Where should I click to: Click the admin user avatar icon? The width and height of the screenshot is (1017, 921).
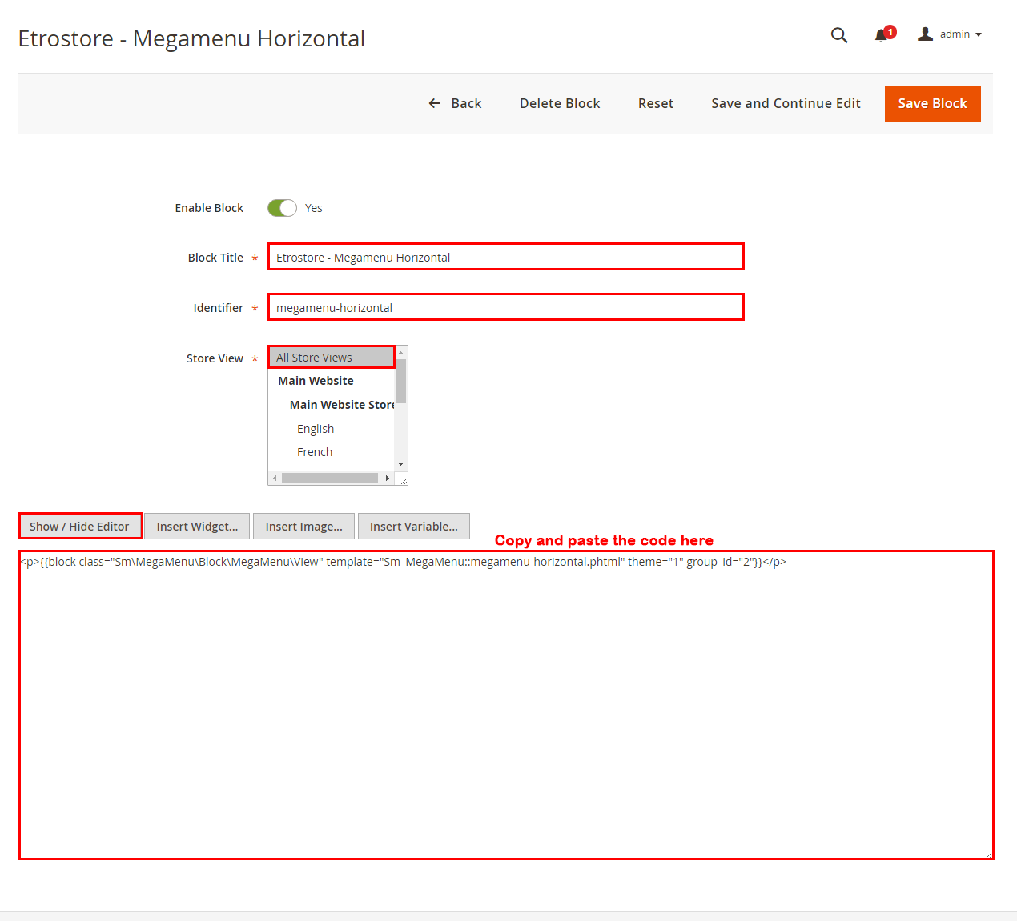tap(925, 34)
